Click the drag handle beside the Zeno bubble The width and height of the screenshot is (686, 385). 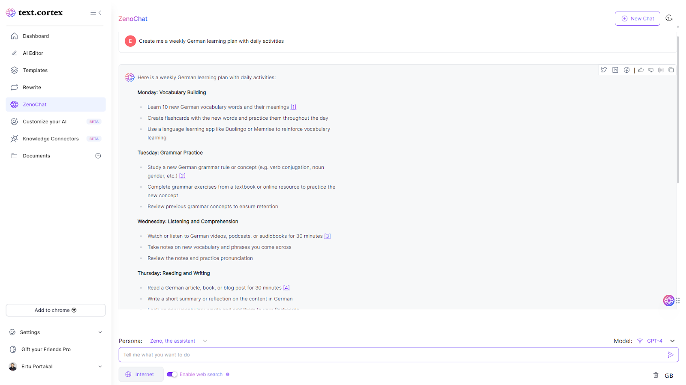pos(678,301)
